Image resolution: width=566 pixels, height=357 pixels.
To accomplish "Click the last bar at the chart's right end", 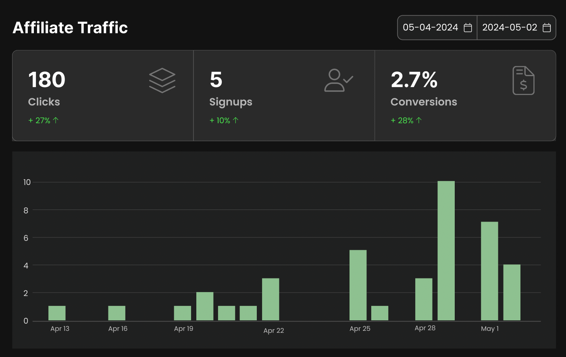I will [x=512, y=292].
